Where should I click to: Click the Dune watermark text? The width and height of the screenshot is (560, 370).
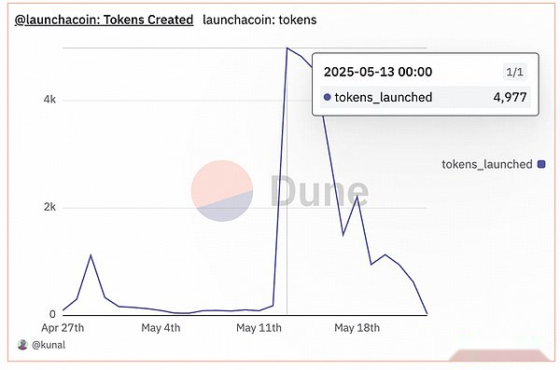tap(319, 191)
